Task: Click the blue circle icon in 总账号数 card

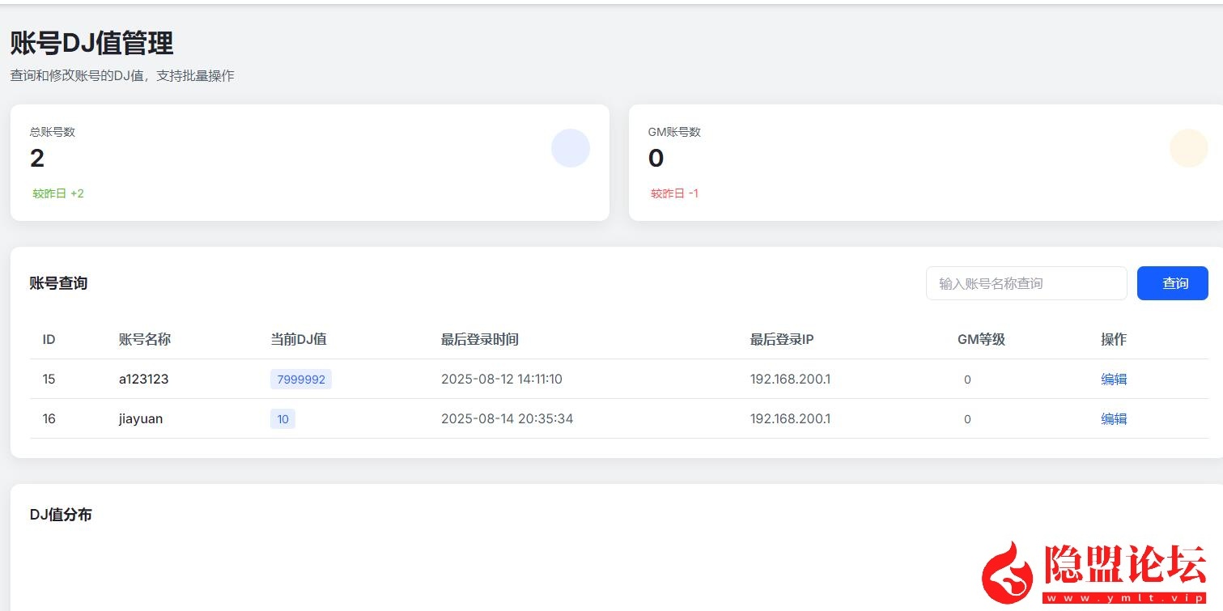Action: [x=570, y=148]
